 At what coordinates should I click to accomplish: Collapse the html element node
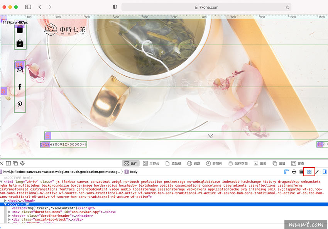pyautogui.click(x=2, y=182)
